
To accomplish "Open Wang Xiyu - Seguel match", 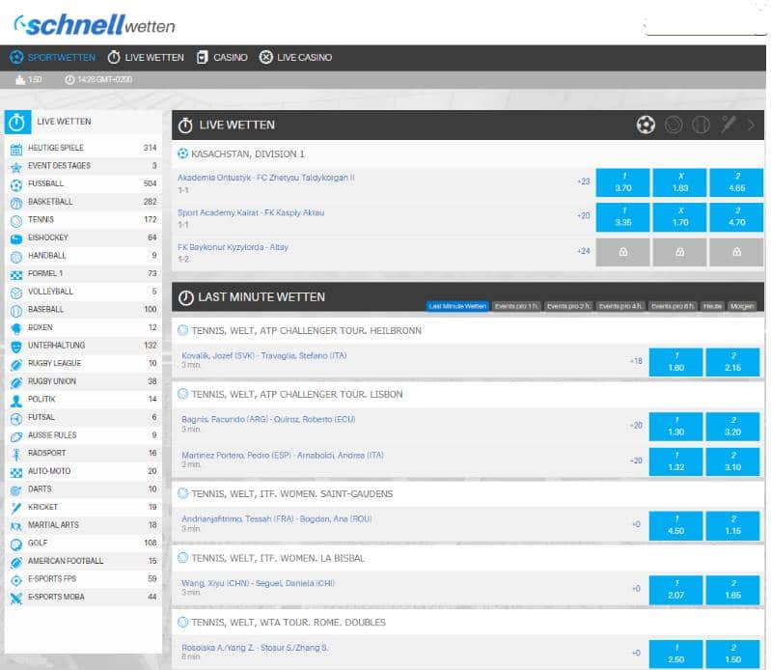I will click(259, 583).
